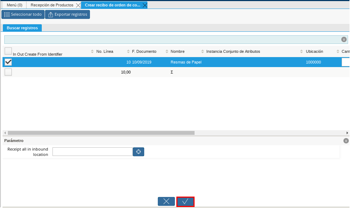
Task: Click the Receipt all in inbound location field
Action: [92, 152]
